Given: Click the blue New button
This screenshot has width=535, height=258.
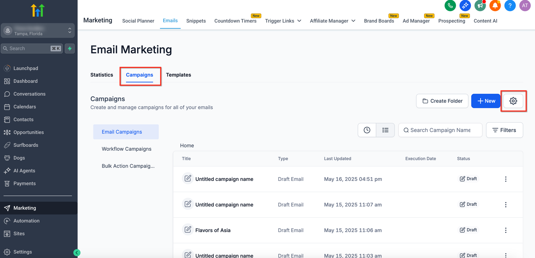Looking at the screenshot, I should [486, 101].
